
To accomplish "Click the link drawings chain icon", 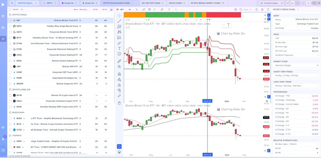I will tap(119, 96).
